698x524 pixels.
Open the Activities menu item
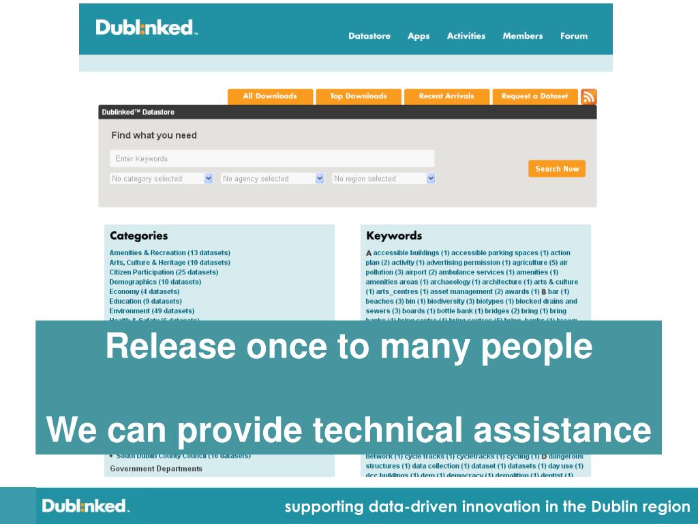pos(466,36)
